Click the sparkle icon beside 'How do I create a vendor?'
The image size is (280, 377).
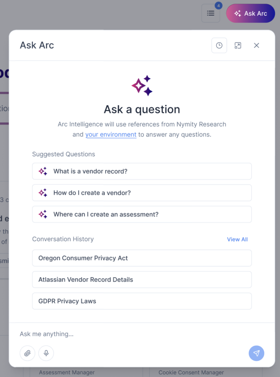pos(43,193)
